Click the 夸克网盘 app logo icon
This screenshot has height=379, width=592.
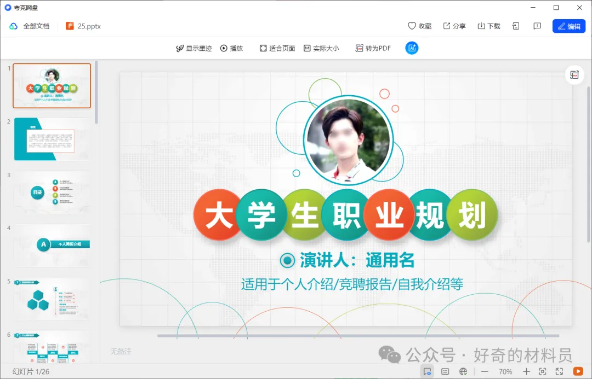point(8,8)
